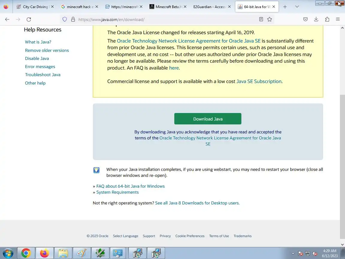This screenshot has width=345, height=259.
Task: Open the downloads panel icon
Action: pos(316,19)
